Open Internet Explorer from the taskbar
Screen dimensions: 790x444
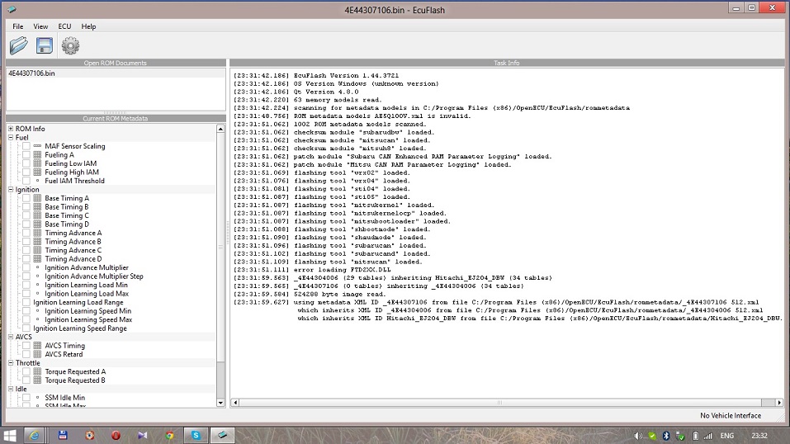34,435
